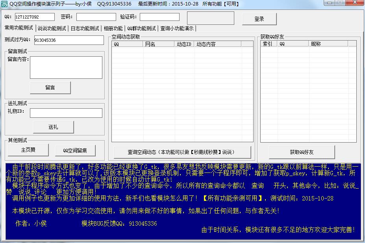
Task: Go to the 相册功能 tab
Action: [113, 28]
